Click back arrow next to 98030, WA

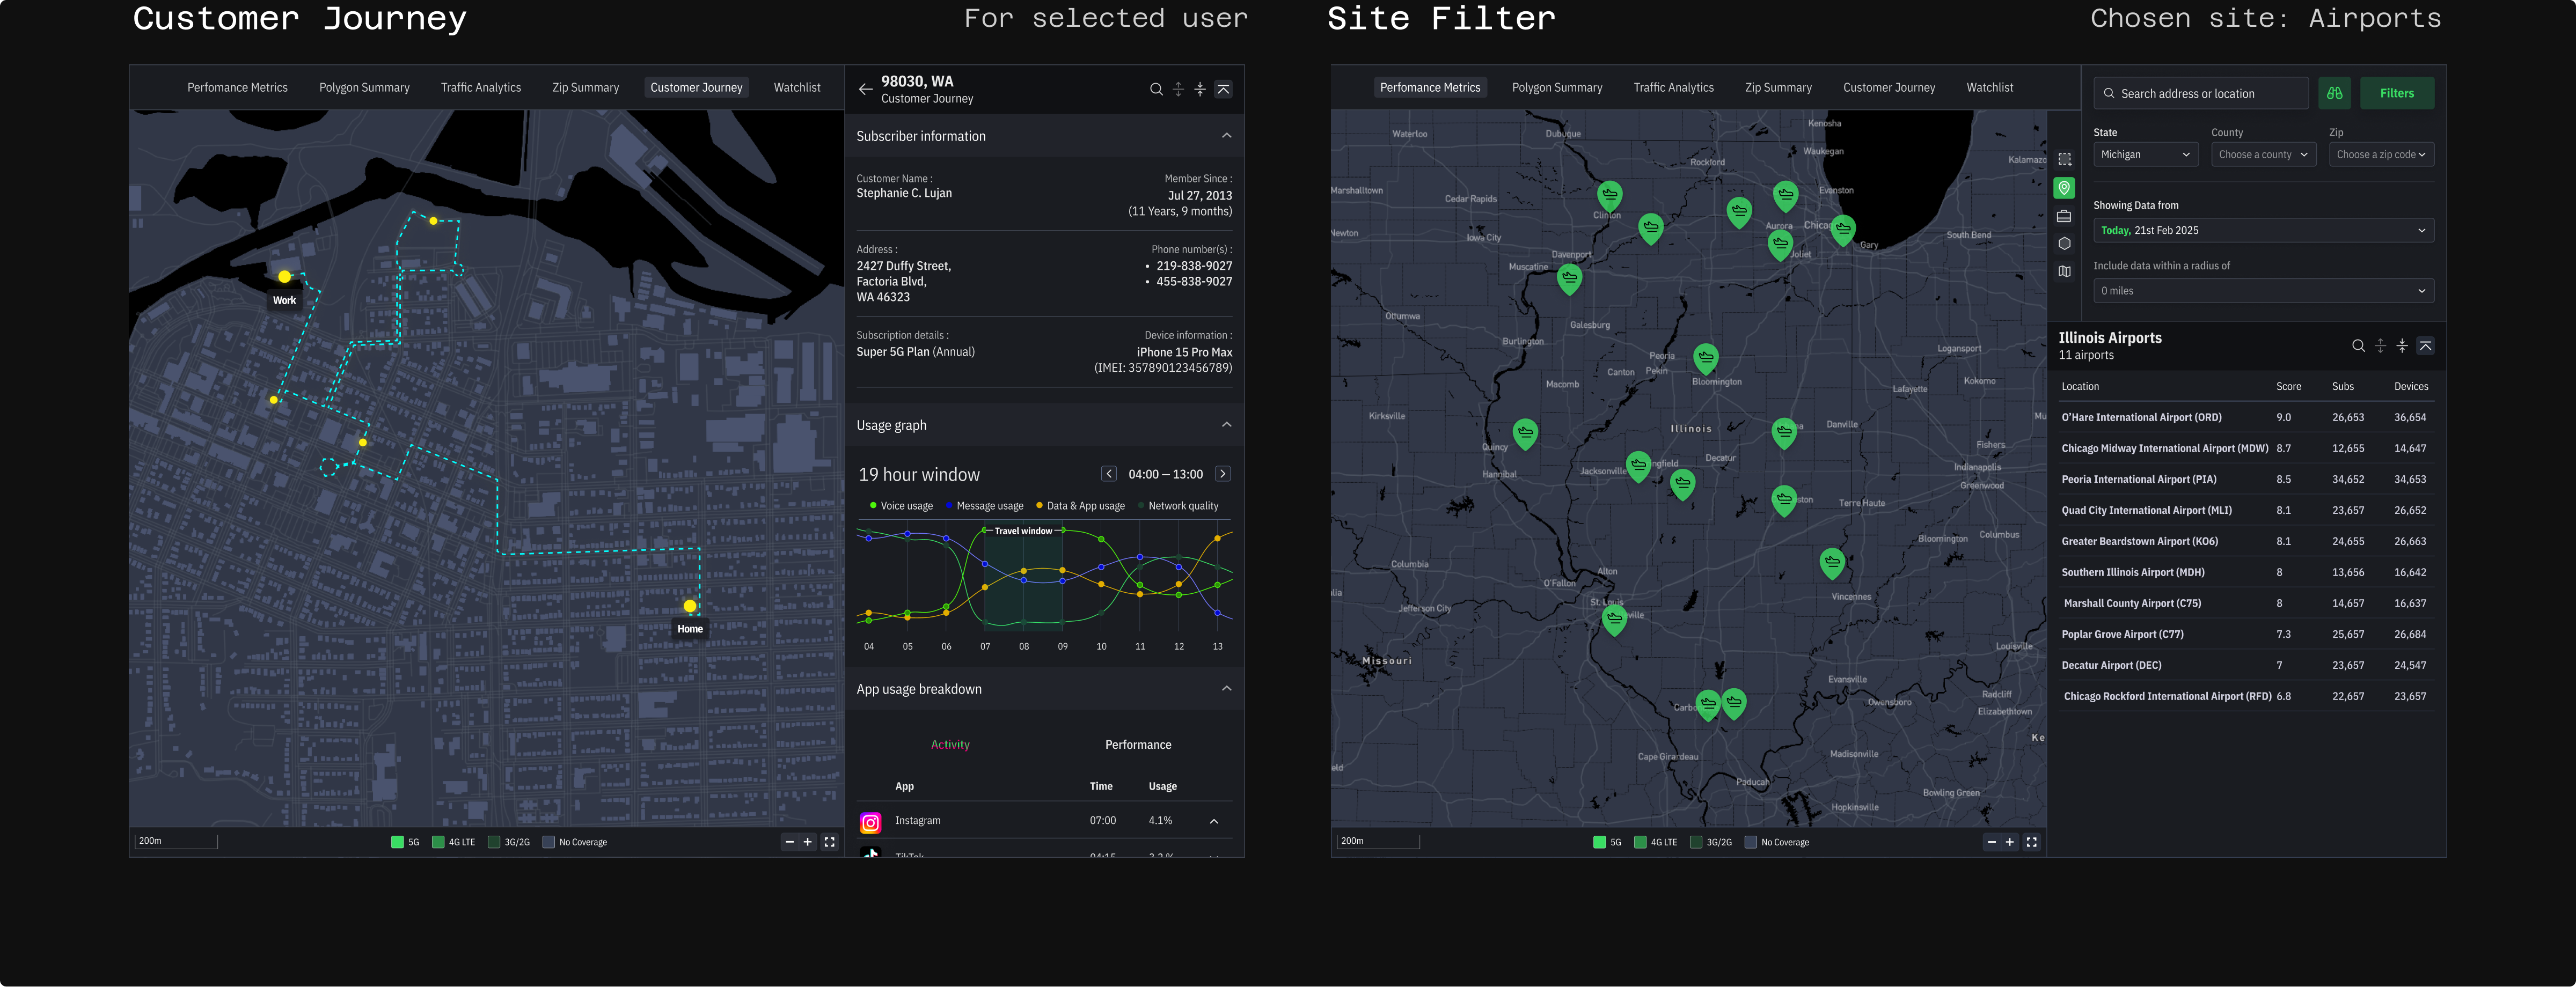865,89
